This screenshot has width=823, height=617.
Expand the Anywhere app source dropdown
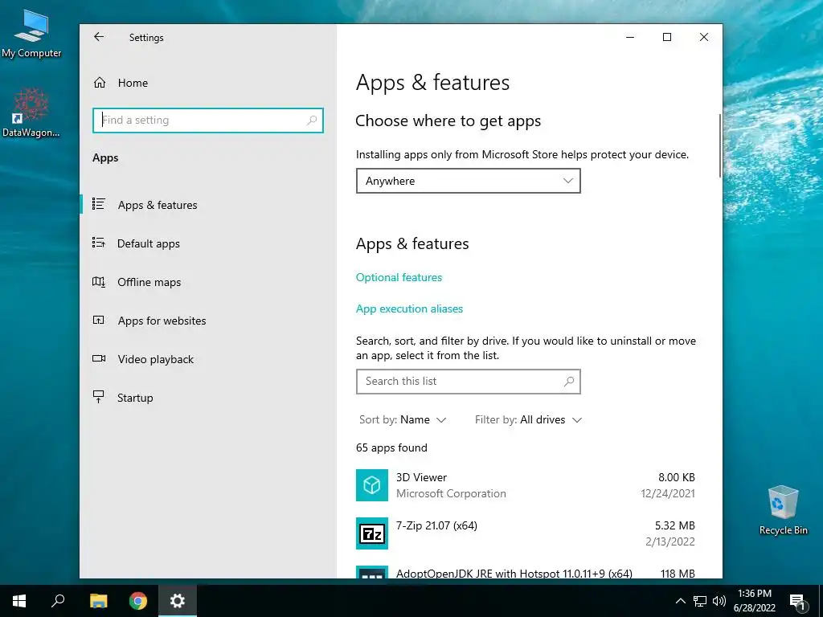tap(469, 181)
